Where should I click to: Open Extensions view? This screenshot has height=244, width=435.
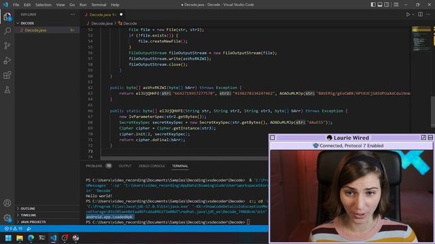(7, 75)
